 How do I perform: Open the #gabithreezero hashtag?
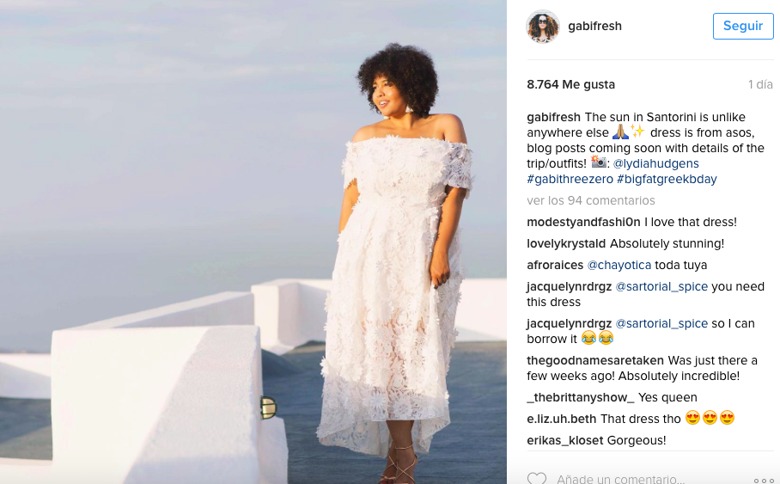570,179
